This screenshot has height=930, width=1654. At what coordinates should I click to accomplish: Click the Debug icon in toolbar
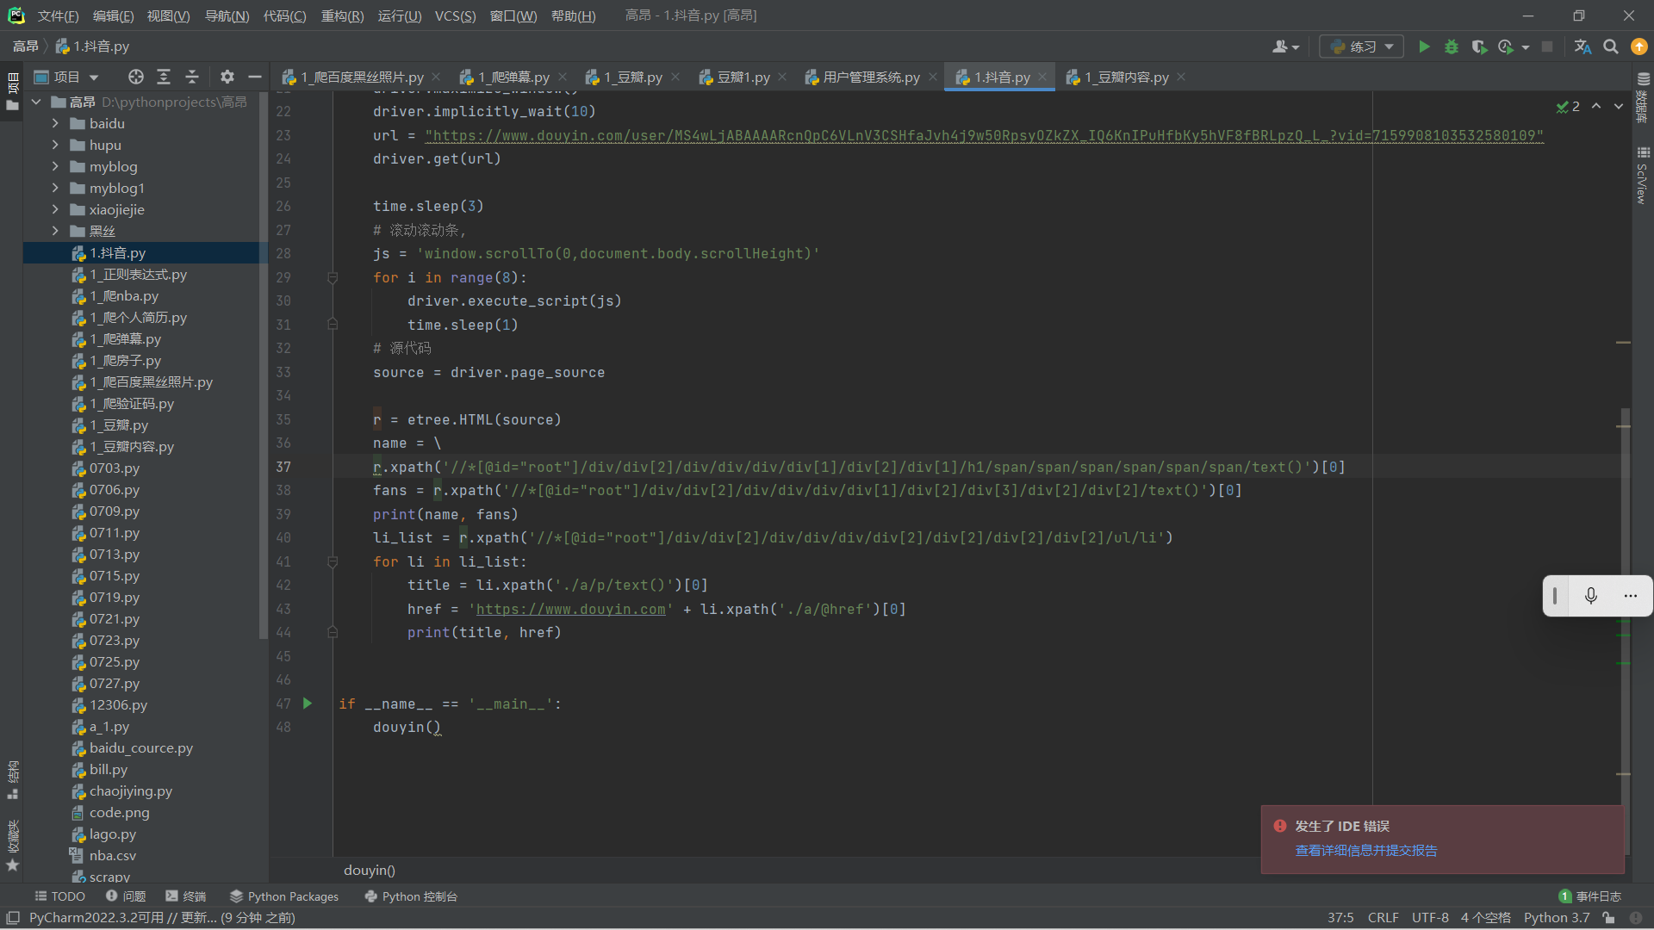1452,46
